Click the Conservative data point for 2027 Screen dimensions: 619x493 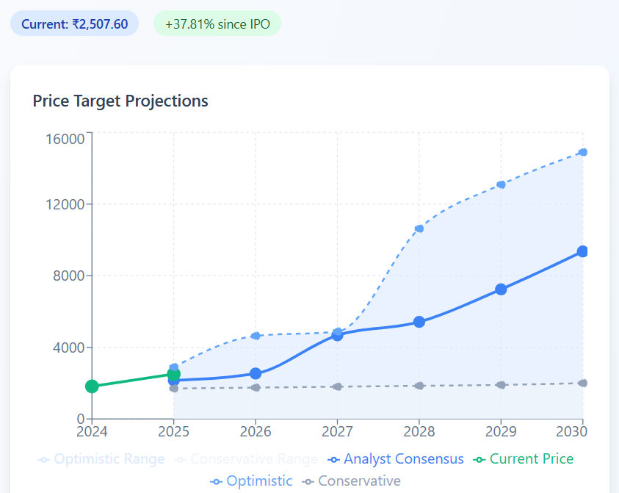pos(338,386)
